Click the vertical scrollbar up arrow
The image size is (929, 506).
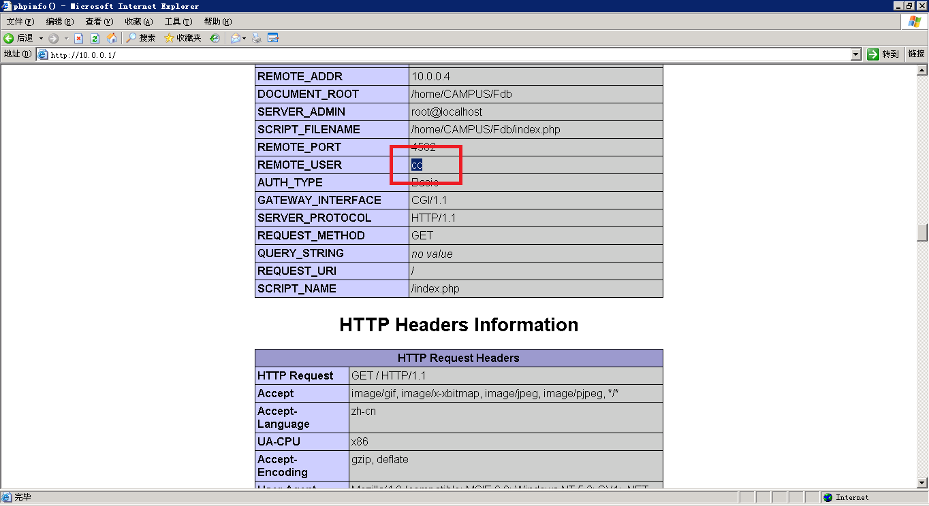(x=922, y=70)
